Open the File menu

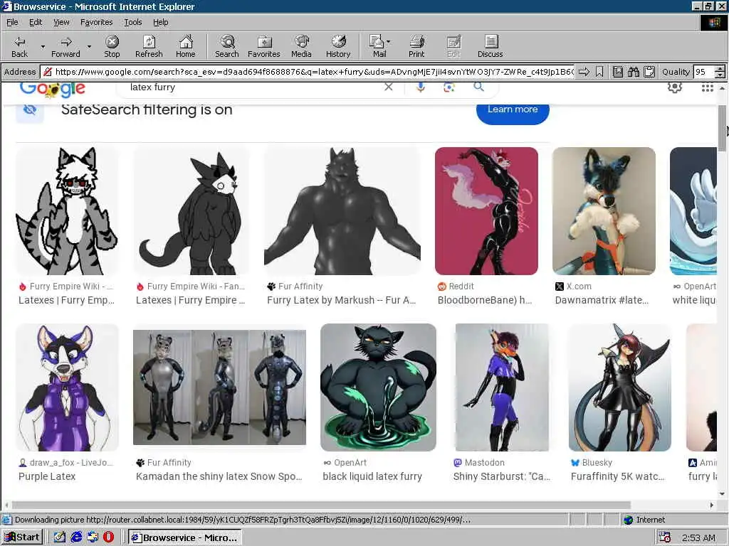(x=12, y=22)
